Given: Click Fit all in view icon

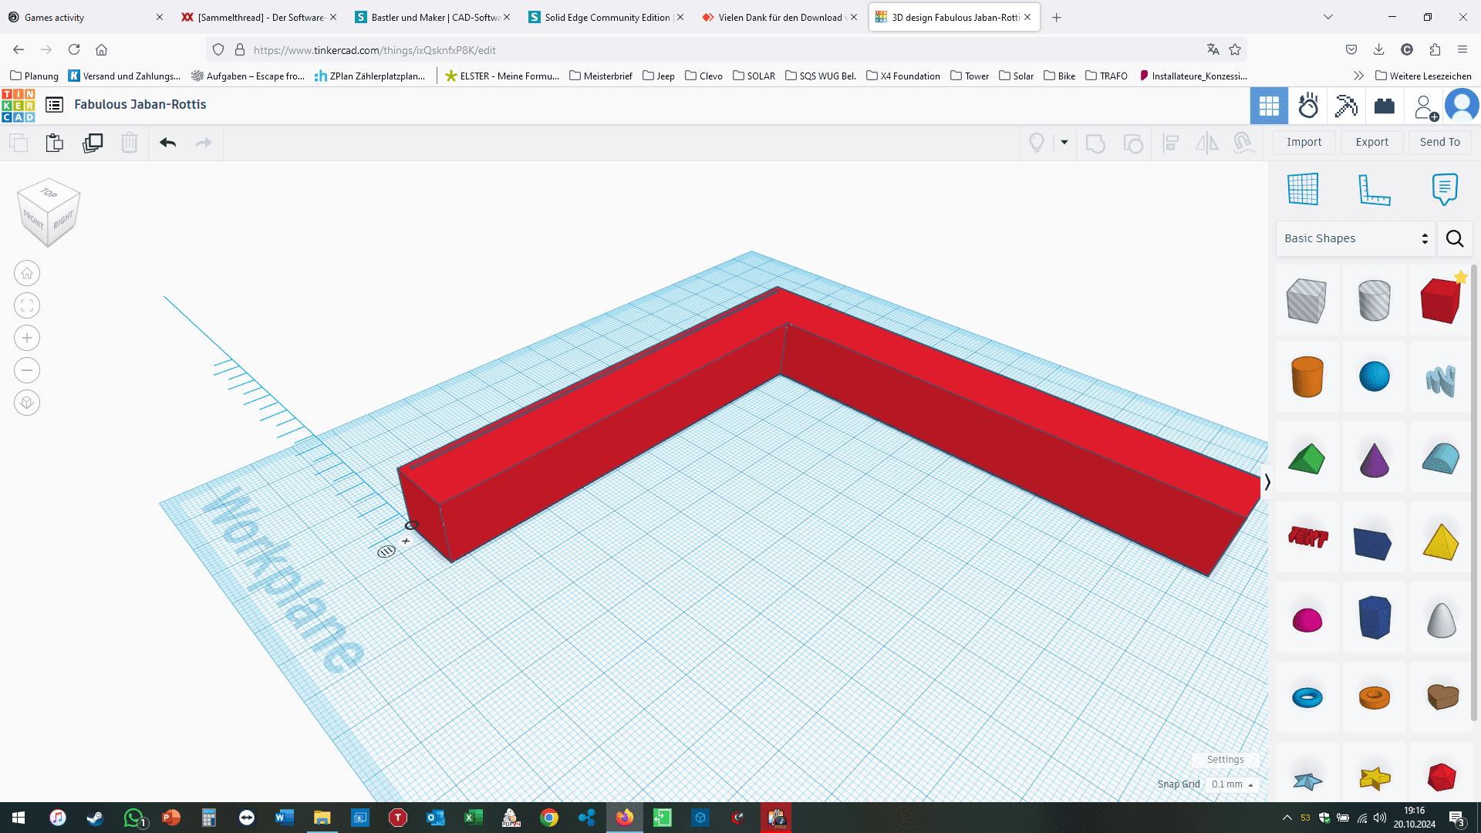Looking at the screenshot, I should pyautogui.click(x=27, y=305).
